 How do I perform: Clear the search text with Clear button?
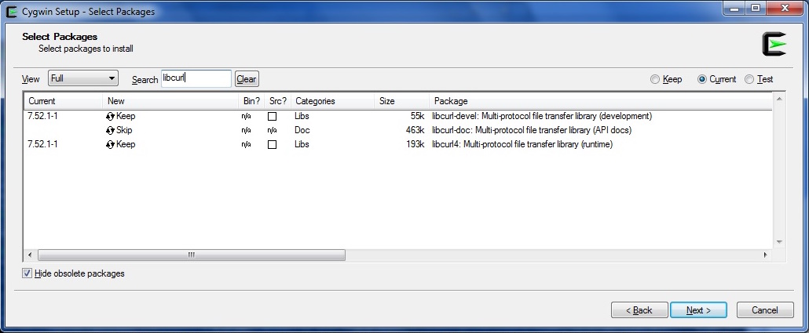(x=247, y=79)
